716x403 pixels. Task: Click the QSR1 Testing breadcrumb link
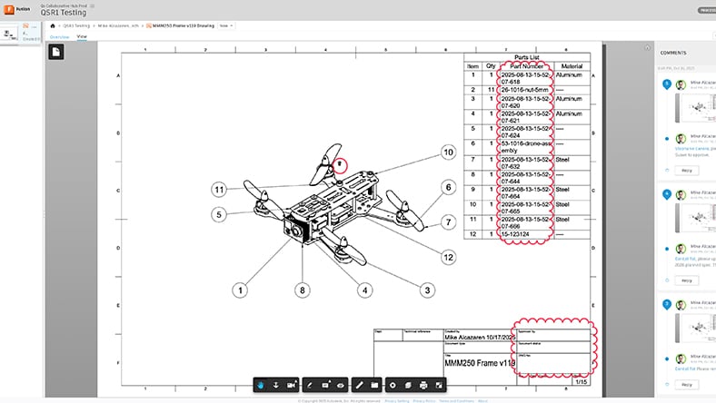coord(75,26)
